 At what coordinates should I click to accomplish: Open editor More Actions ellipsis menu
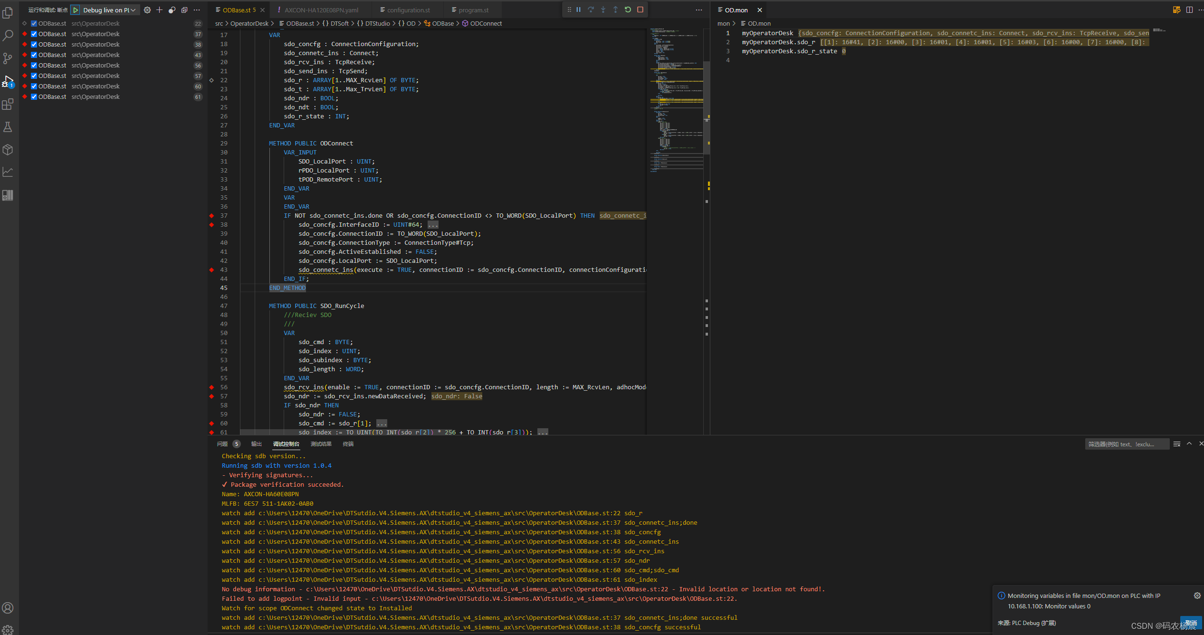pos(698,10)
